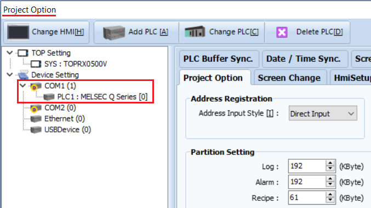This screenshot has height=208, width=371.
Task: Select COM2 (0) in the device tree
Action: tap(60, 108)
